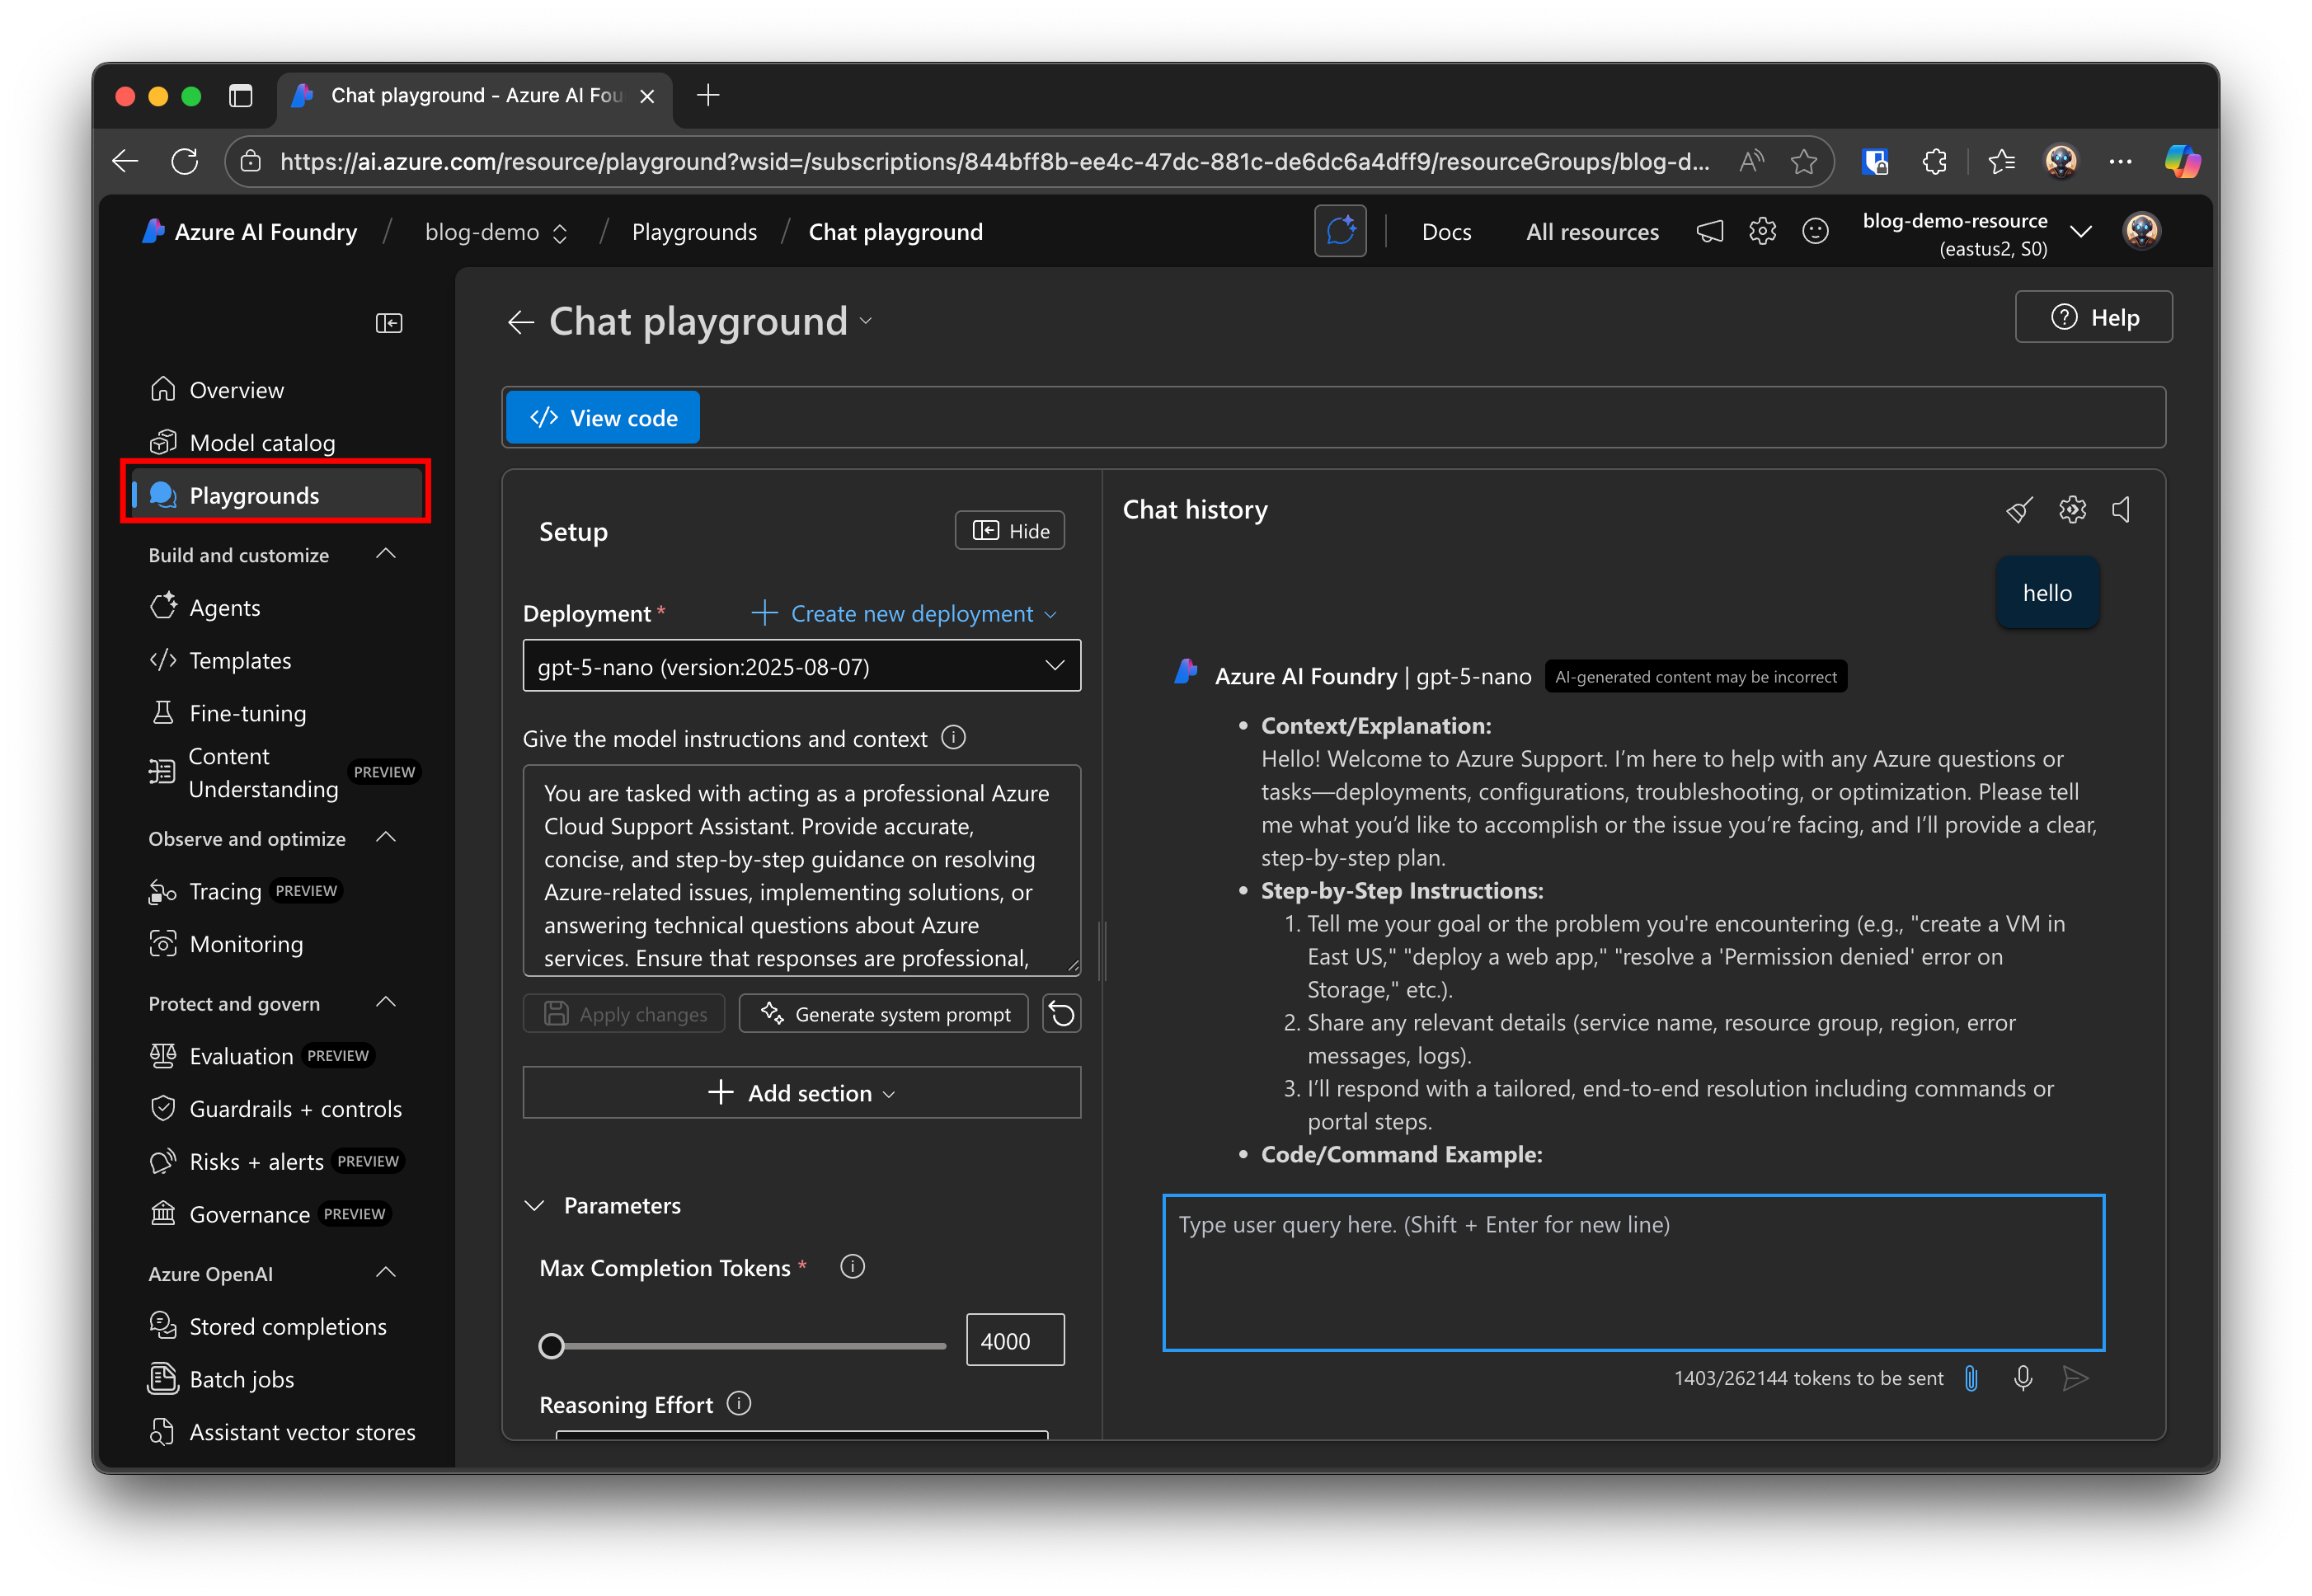Open the gpt-5-nano deployment dropdown
2312x1596 pixels.
tap(801, 666)
